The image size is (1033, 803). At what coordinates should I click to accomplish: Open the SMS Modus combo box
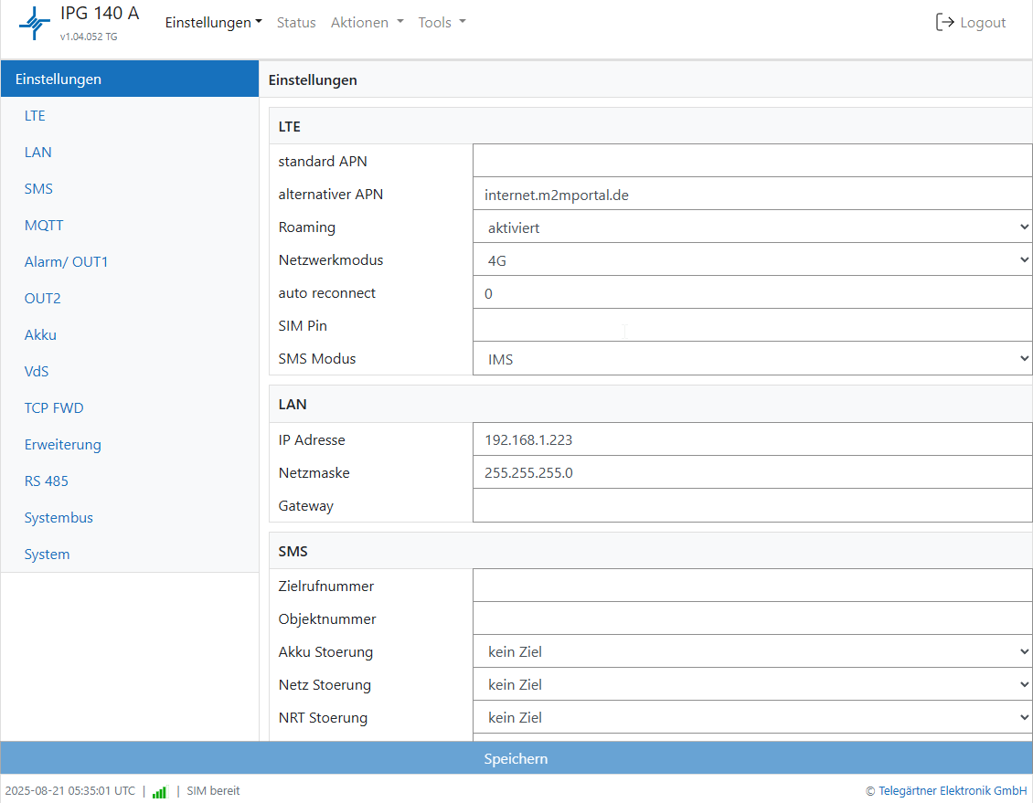click(x=752, y=359)
